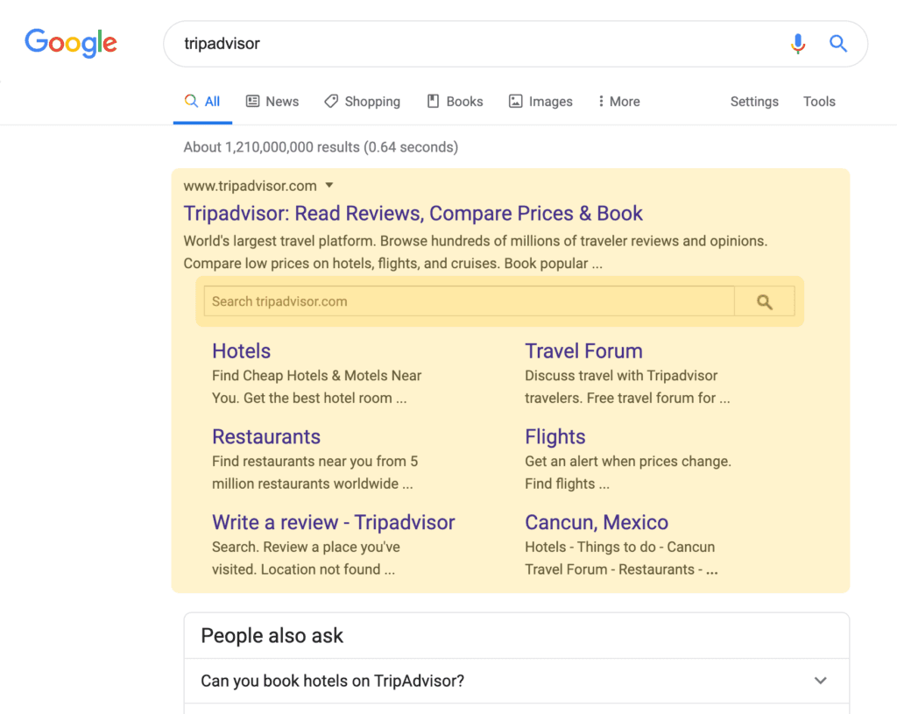Open the More search categories menu

(619, 102)
